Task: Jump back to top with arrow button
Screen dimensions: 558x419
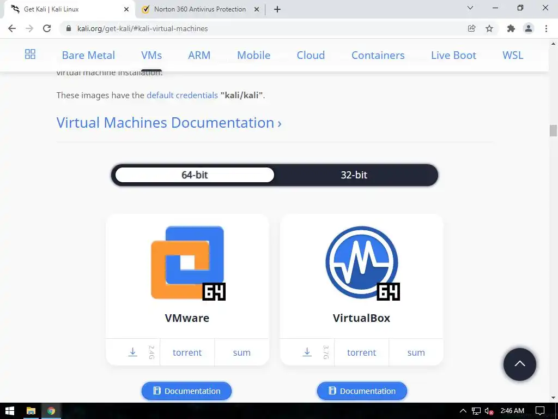Action: [x=519, y=364]
